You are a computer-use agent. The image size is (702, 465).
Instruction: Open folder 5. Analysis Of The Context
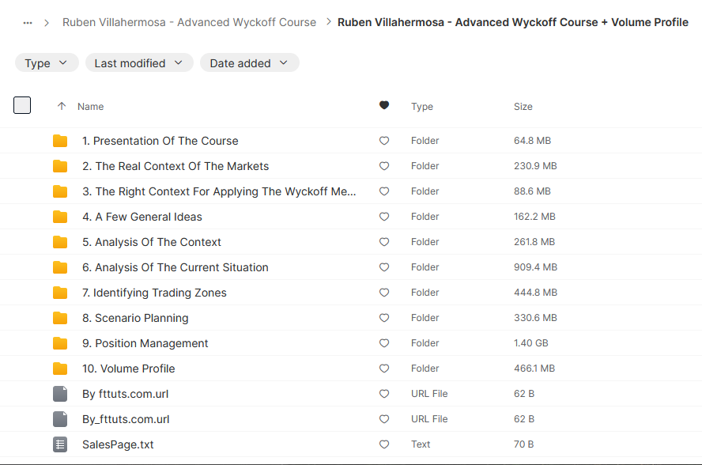click(152, 242)
